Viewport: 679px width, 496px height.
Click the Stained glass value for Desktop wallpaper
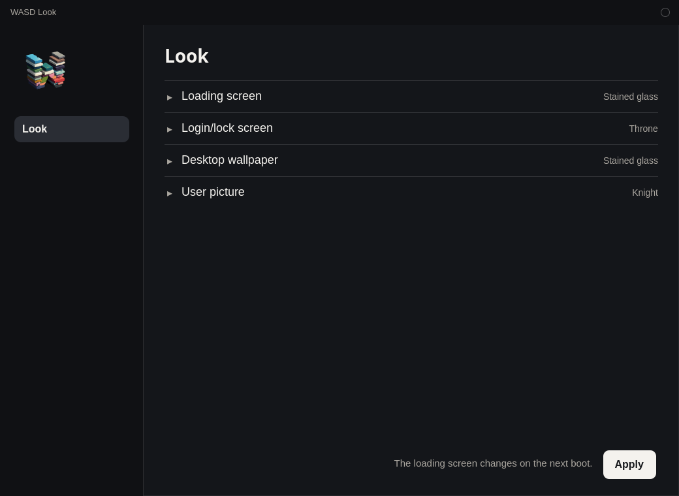pyautogui.click(x=630, y=161)
